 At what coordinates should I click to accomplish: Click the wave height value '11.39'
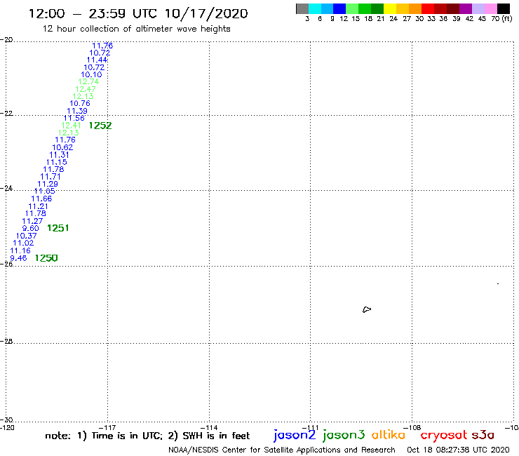[77, 111]
